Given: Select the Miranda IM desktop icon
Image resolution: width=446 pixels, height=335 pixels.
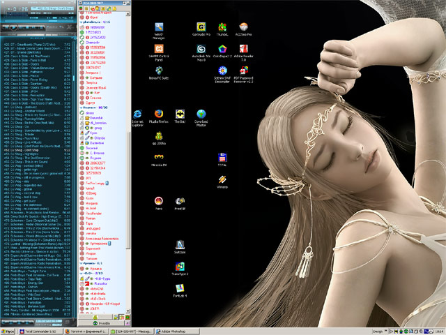Looking at the screenshot, I should [x=159, y=160].
